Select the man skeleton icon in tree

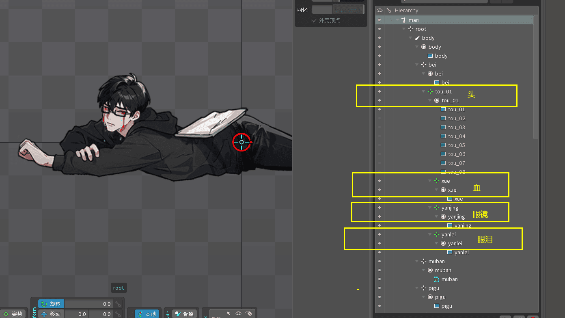(x=404, y=20)
